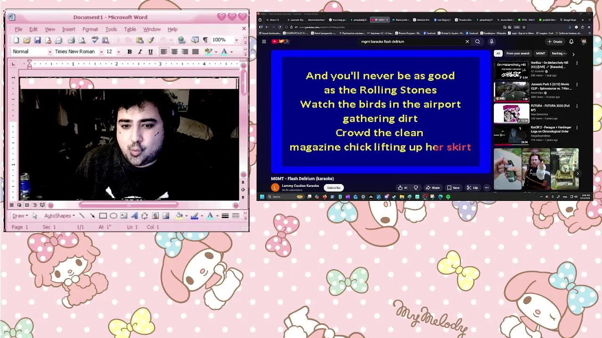The image size is (602, 338).
Task: Click the Paste clipboard icon in Word
Action: coord(140,40)
